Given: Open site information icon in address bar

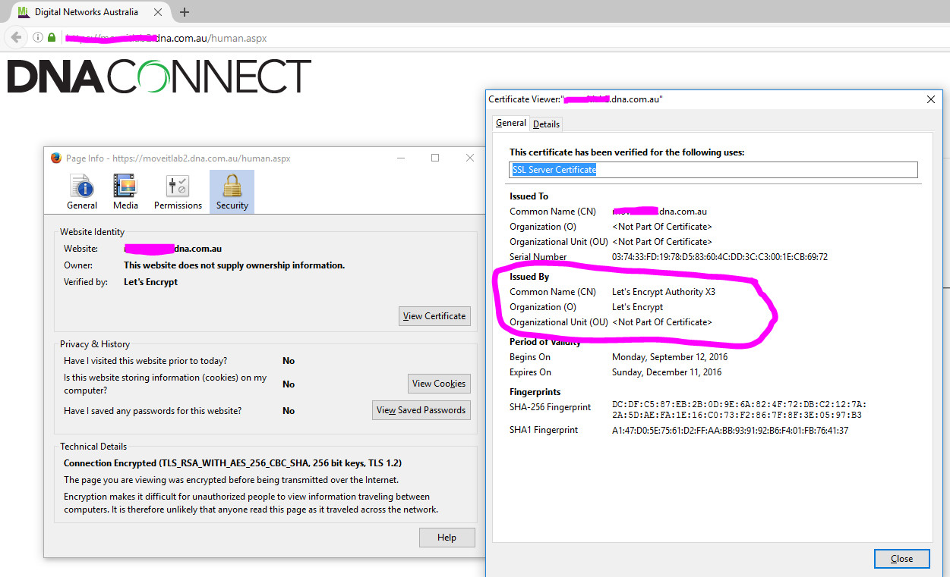Looking at the screenshot, I should pyautogui.click(x=37, y=37).
